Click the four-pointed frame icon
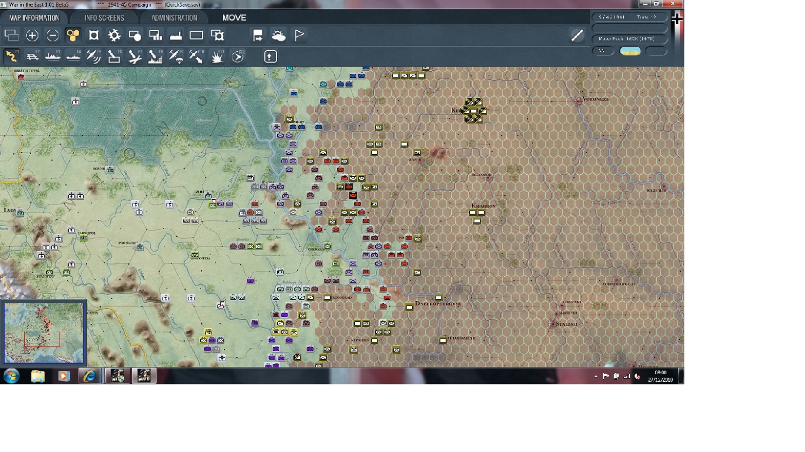Viewport: 805px width, 452px height. (93, 35)
